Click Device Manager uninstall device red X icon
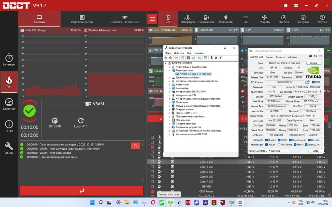 pos(216,58)
